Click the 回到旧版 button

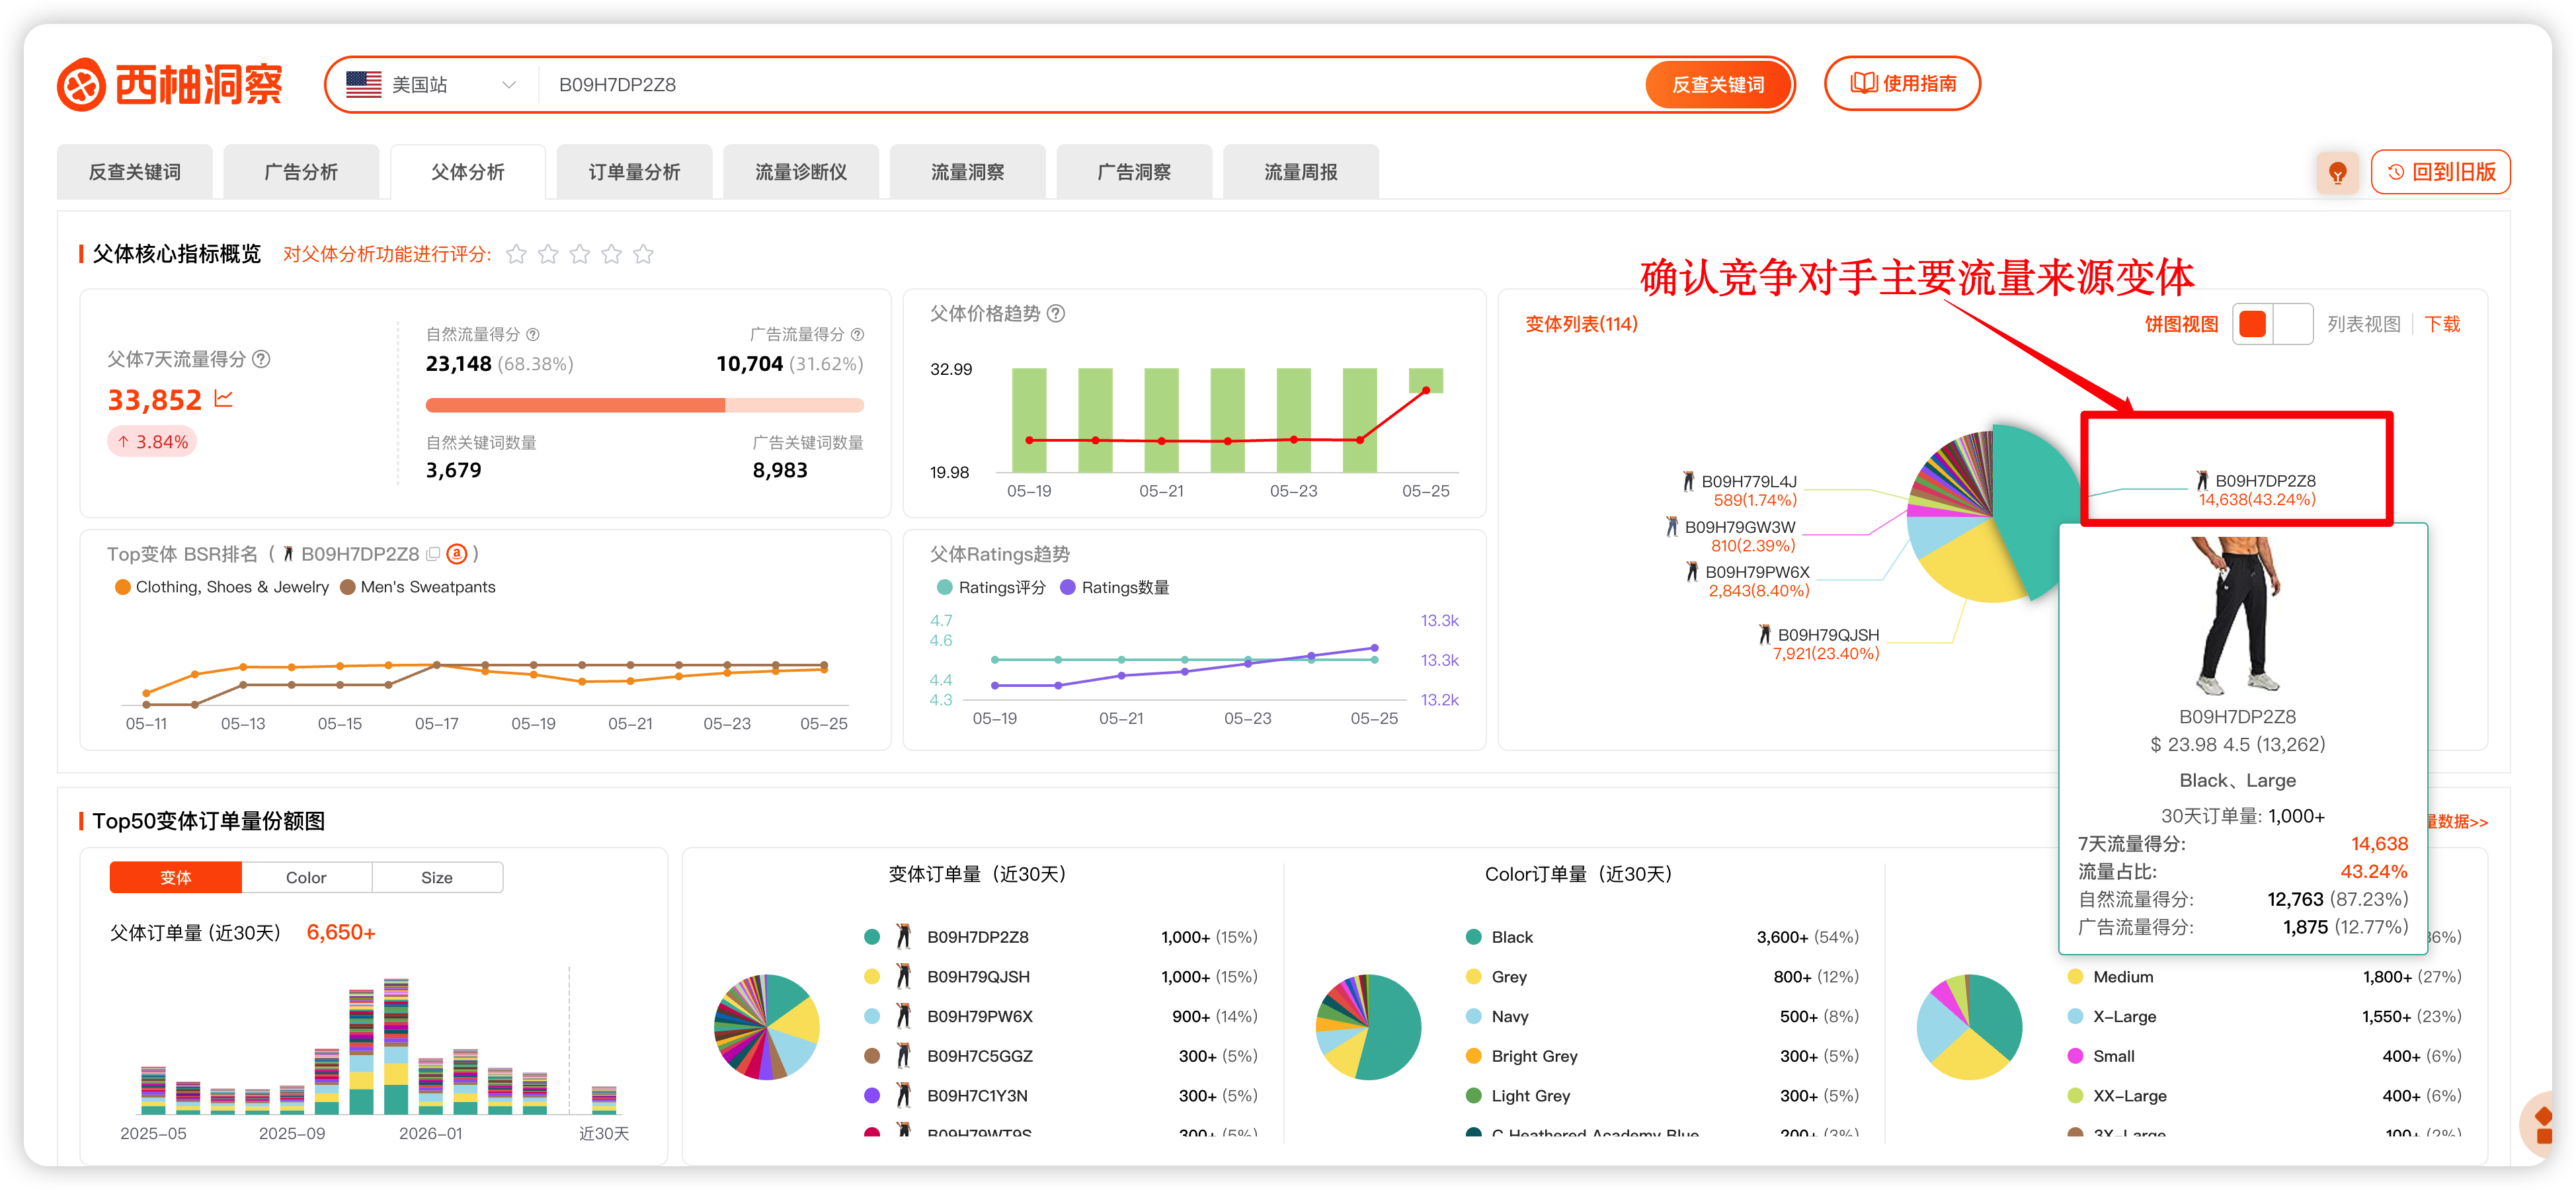coord(2440,172)
